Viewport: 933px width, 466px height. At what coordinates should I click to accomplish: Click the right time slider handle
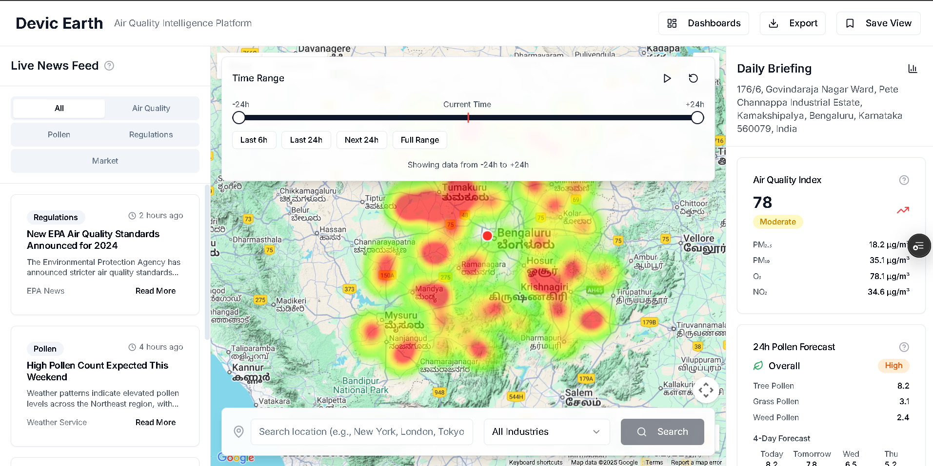click(x=697, y=118)
